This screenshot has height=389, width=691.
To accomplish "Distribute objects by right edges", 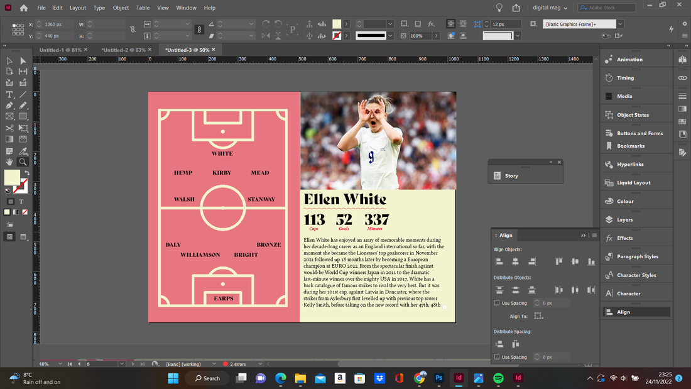I will tap(591, 290).
